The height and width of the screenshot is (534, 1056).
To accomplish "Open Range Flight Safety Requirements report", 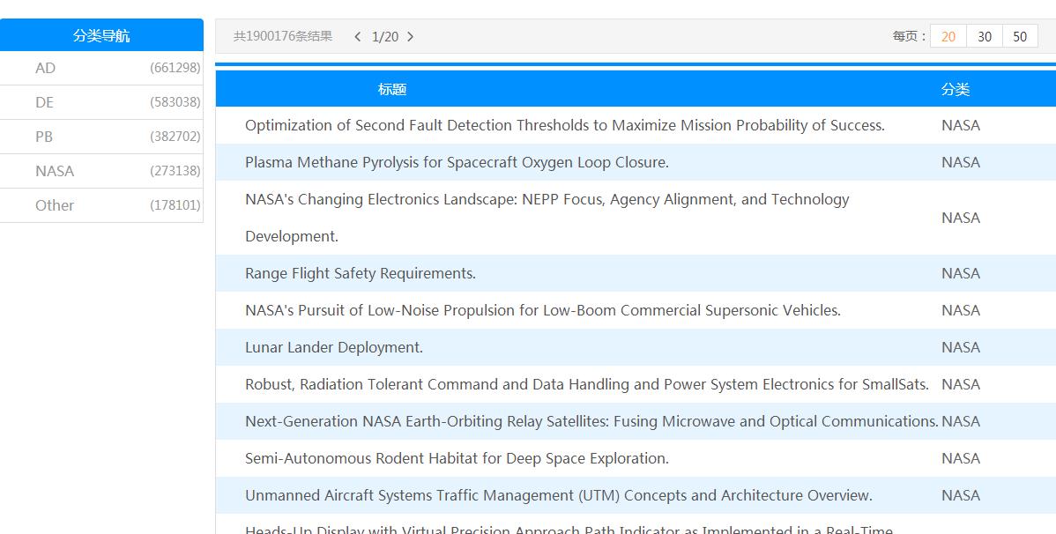I will tap(361, 273).
